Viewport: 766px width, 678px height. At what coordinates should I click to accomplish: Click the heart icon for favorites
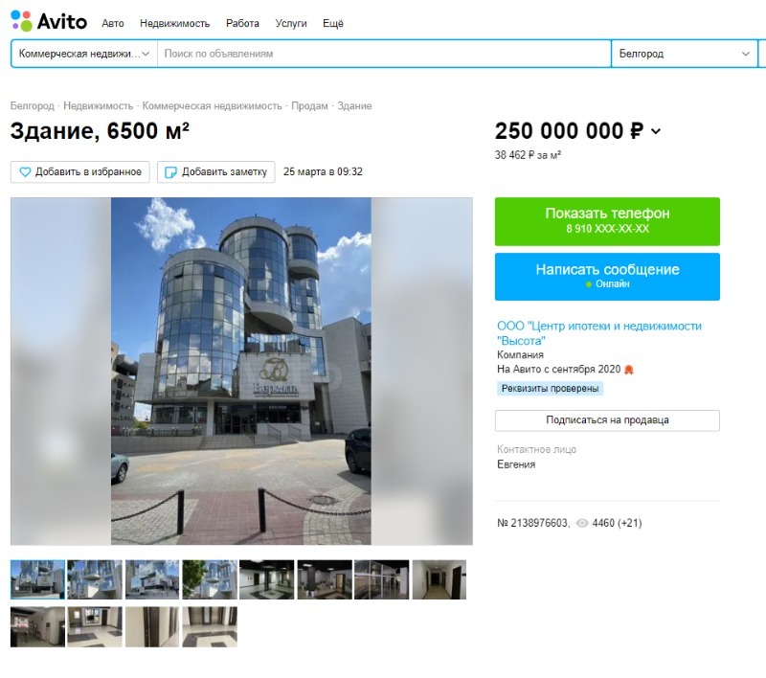25,172
